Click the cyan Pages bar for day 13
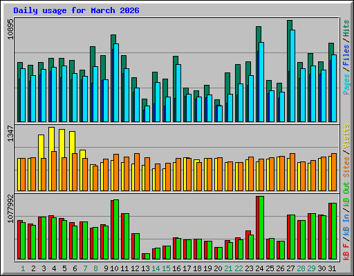The width and height of the screenshot is (354, 276). click(x=147, y=114)
